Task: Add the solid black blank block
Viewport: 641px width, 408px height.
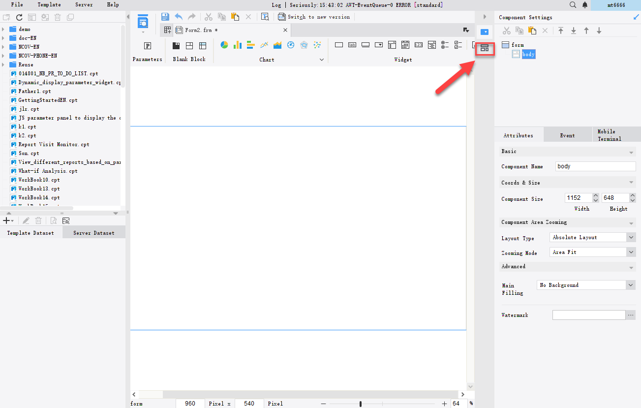Action: point(176,46)
